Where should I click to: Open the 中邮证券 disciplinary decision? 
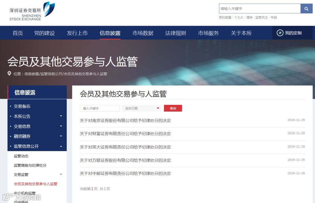[x=125, y=174]
